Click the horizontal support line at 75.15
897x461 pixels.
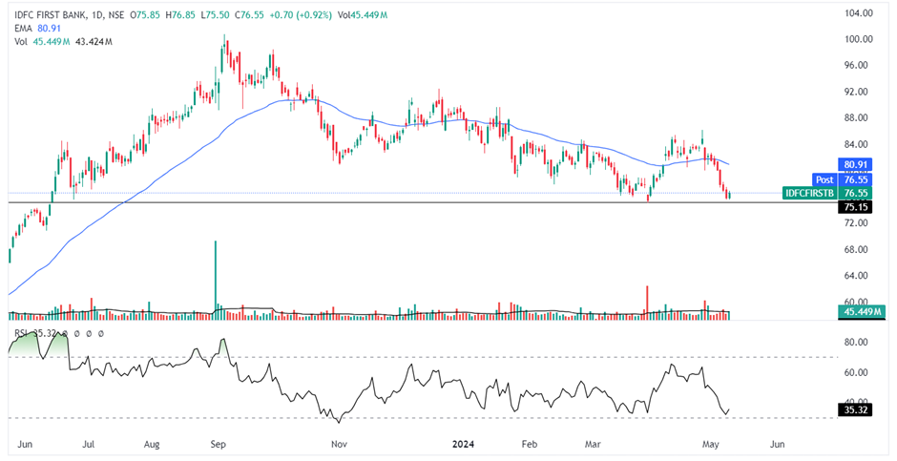(x=382, y=203)
